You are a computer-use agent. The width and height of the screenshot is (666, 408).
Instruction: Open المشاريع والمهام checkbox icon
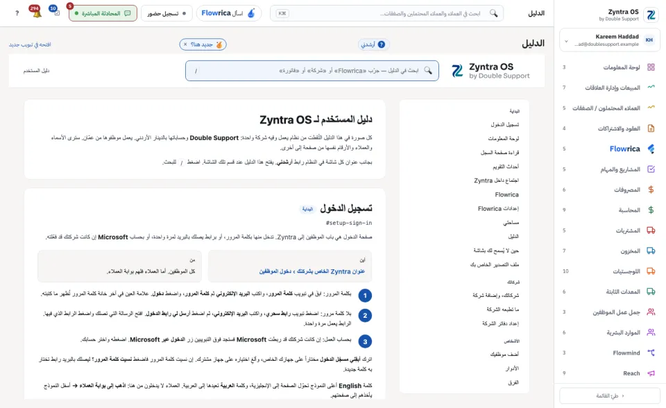[651, 169]
